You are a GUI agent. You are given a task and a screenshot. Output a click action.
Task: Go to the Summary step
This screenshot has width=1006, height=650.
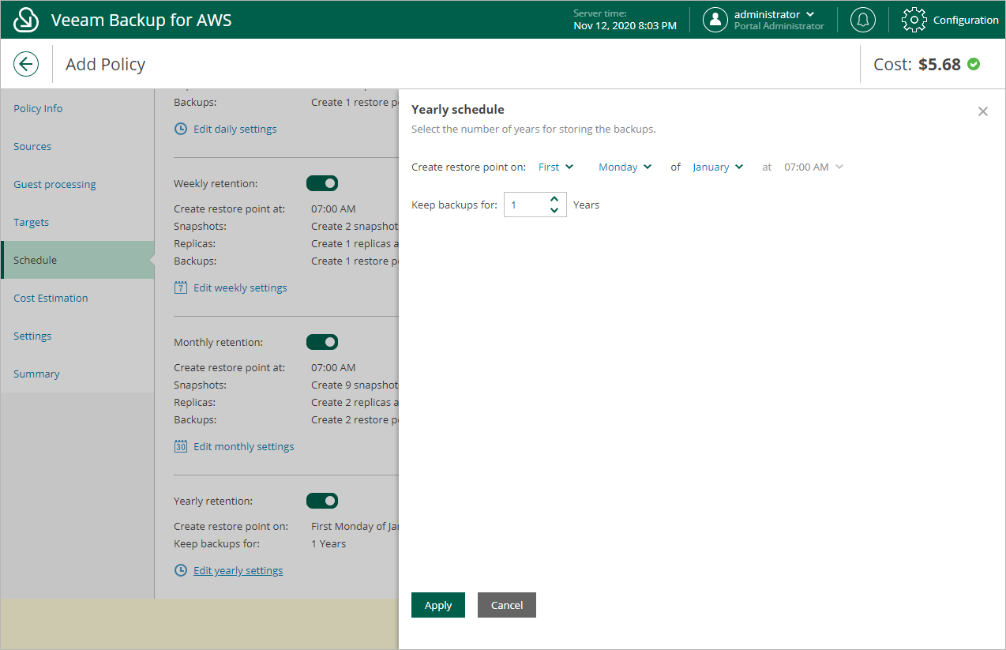[36, 374]
